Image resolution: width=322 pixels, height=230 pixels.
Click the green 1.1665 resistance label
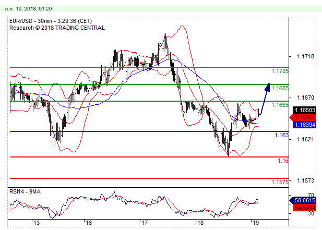280,105
